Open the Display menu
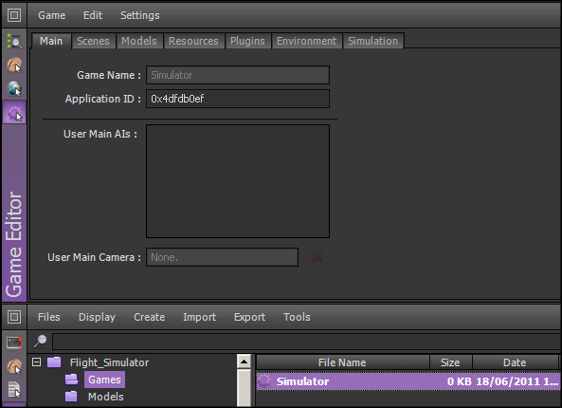The height and width of the screenshot is (408, 562). pyautogui.click(x=97, y=317)
